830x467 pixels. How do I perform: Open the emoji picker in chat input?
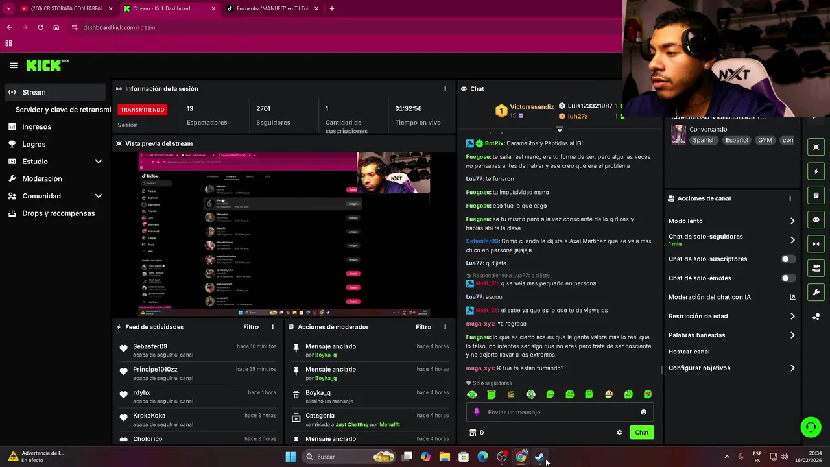tap(643, 412)
